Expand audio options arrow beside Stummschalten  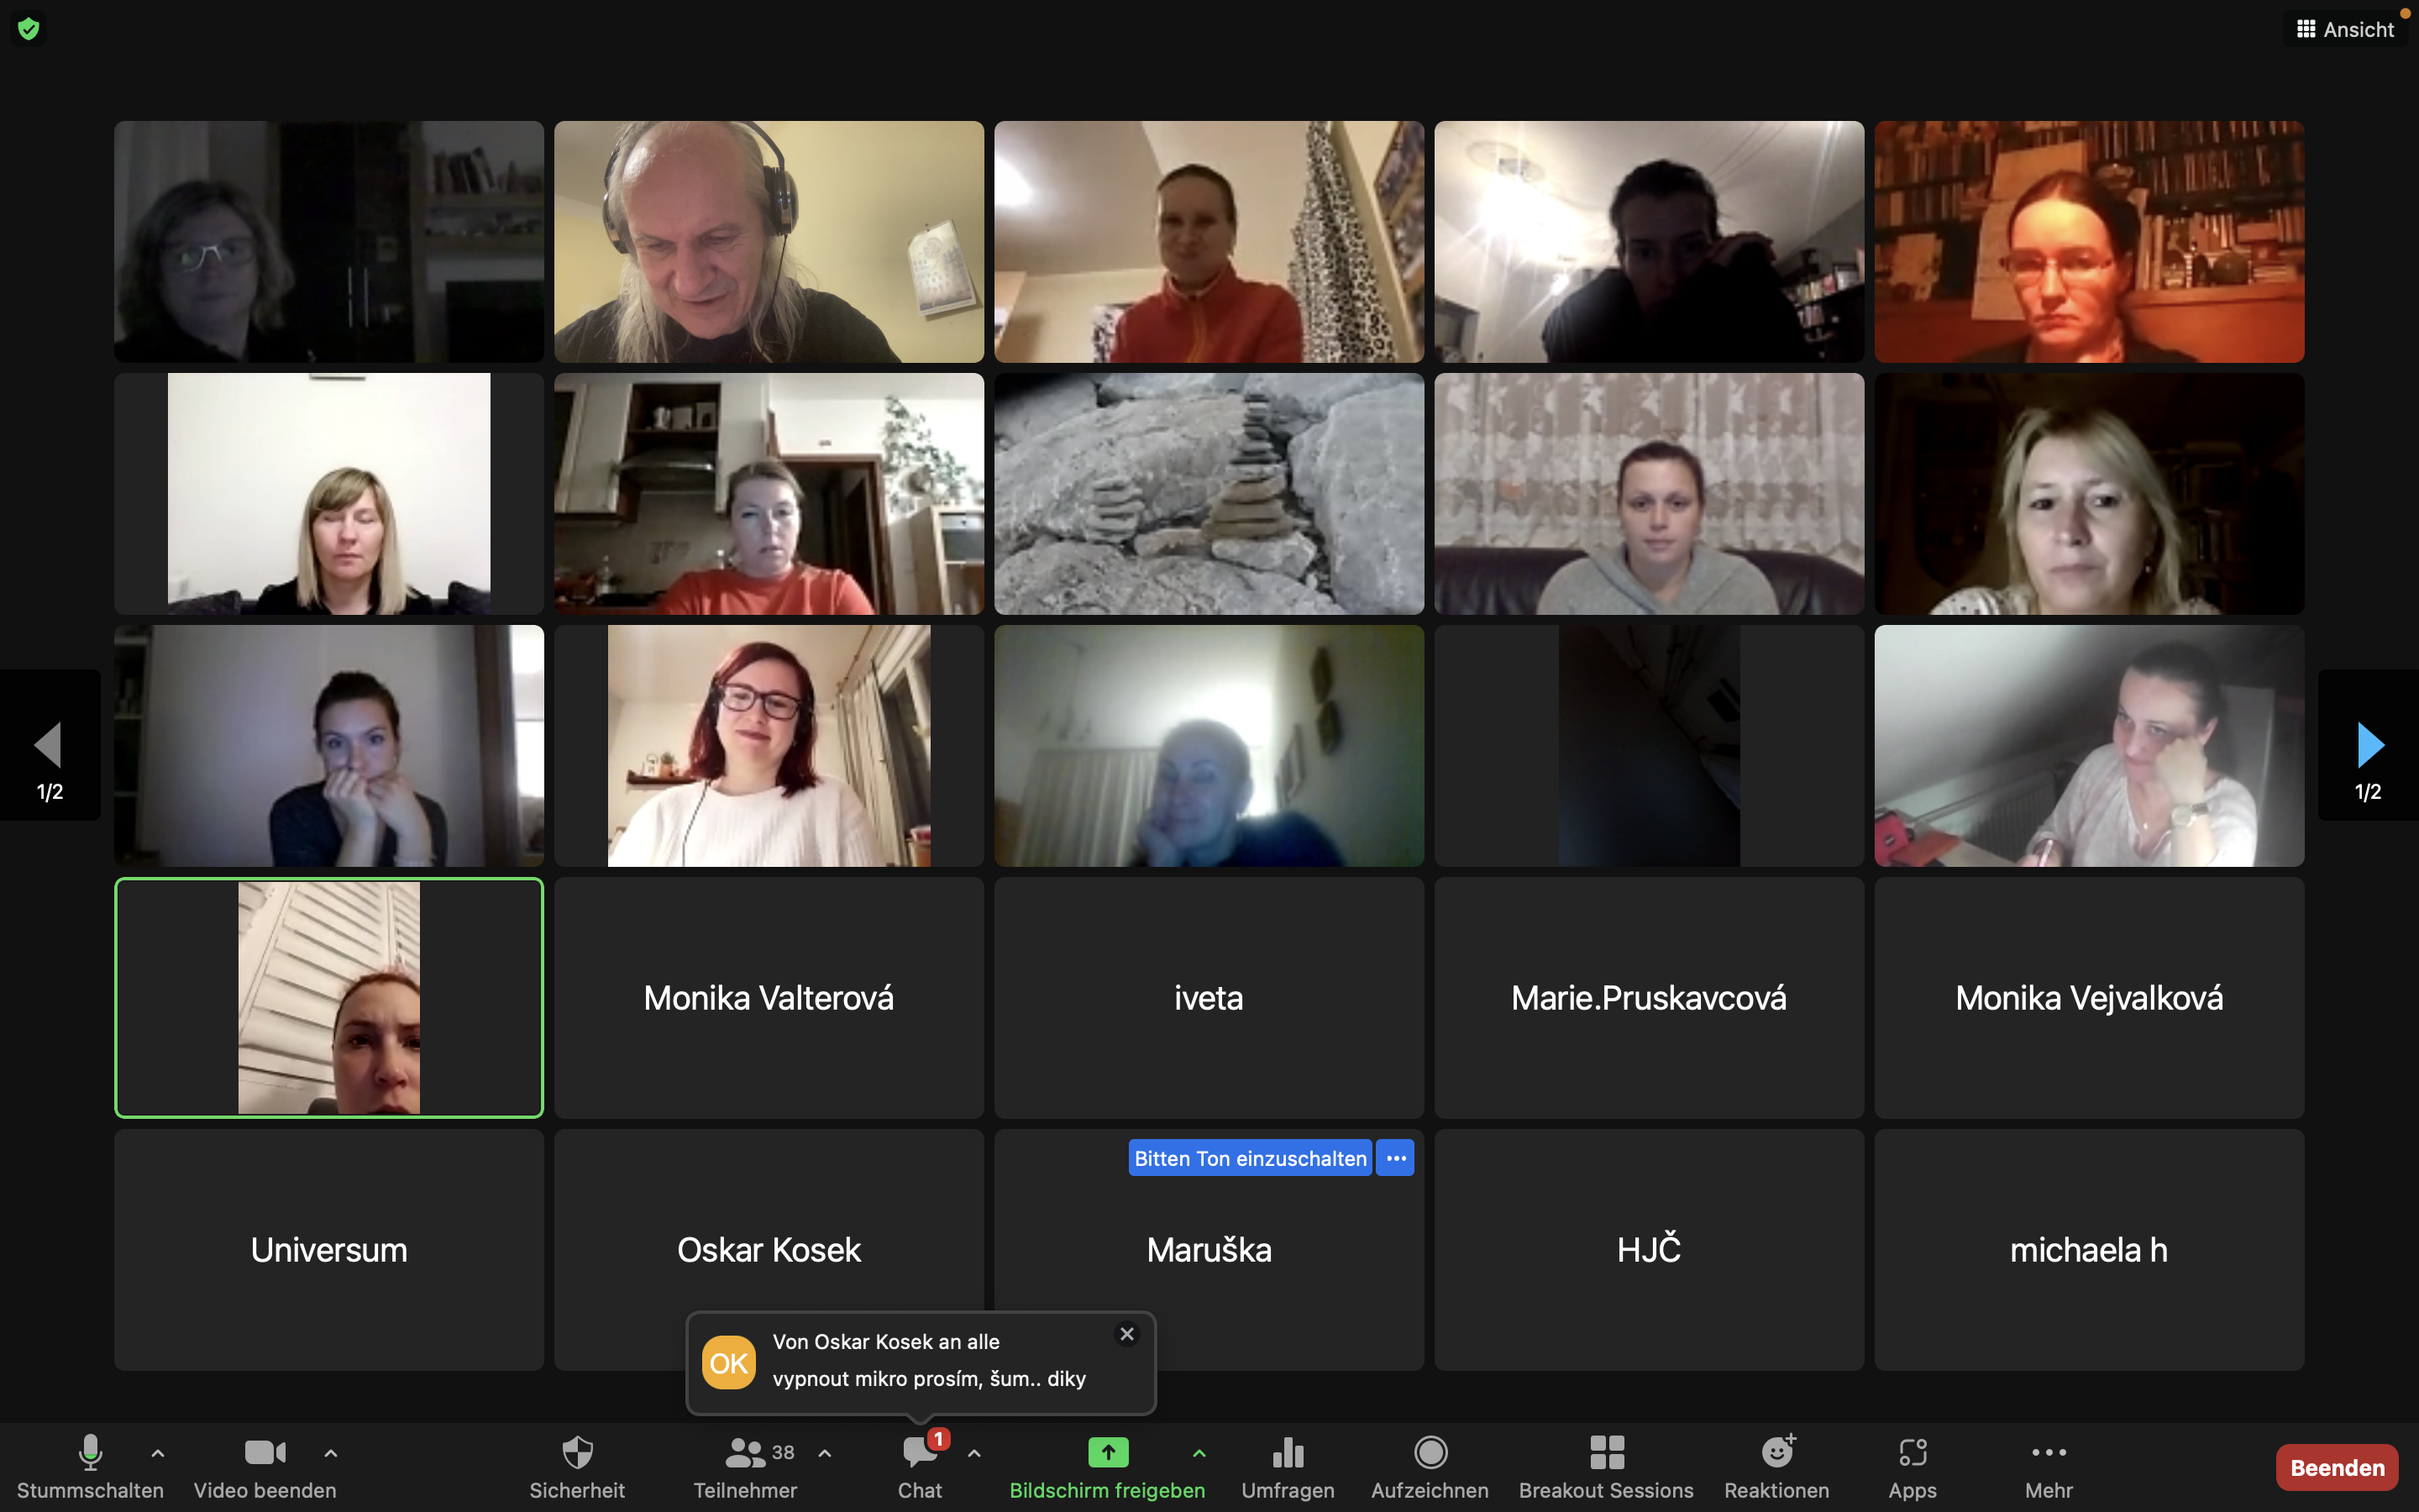click(158, 1453)
